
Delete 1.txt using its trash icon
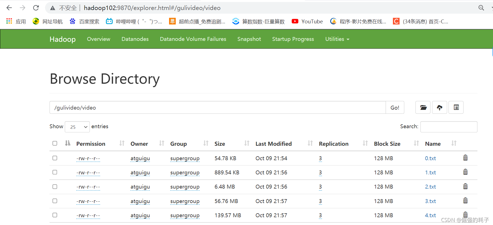pyautogui.click(x=465, y=172)
